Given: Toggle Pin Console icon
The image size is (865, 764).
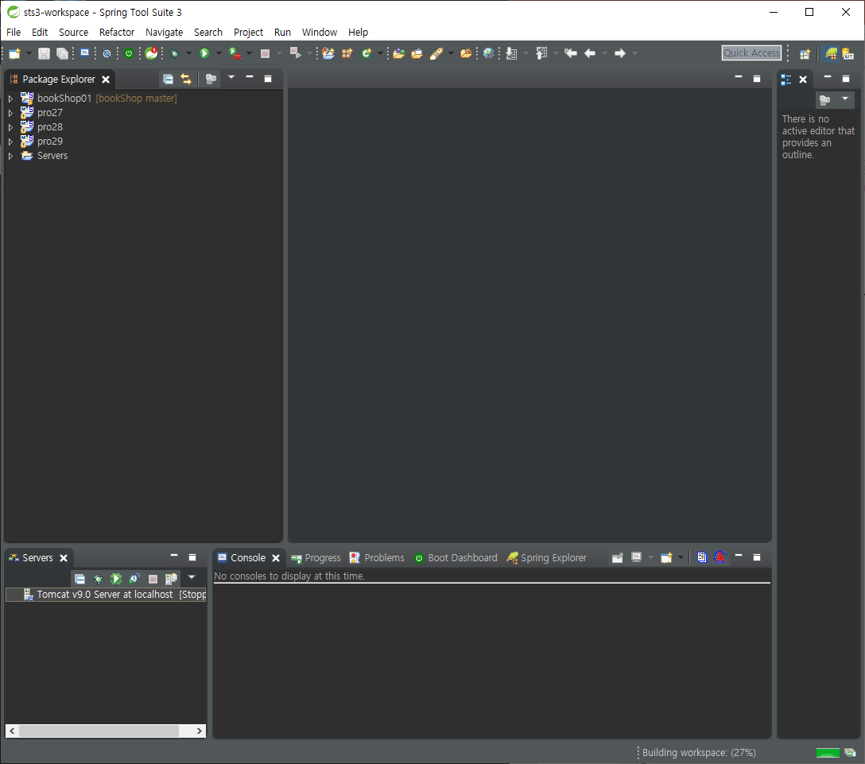Looking at the screenshot, I should coord(617,557).
